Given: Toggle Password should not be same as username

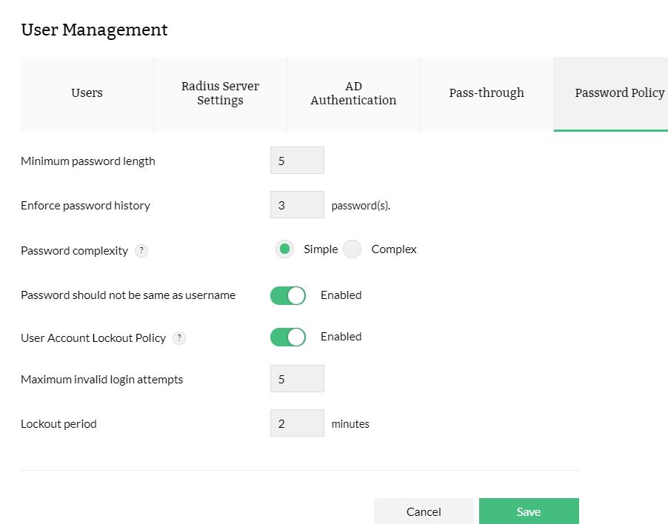Looking at the screenshot, I should pos(288,295).
